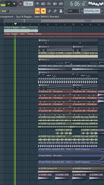Open first Sylenth1 #8 - PitchBend automation icon

tap(39, 111)
